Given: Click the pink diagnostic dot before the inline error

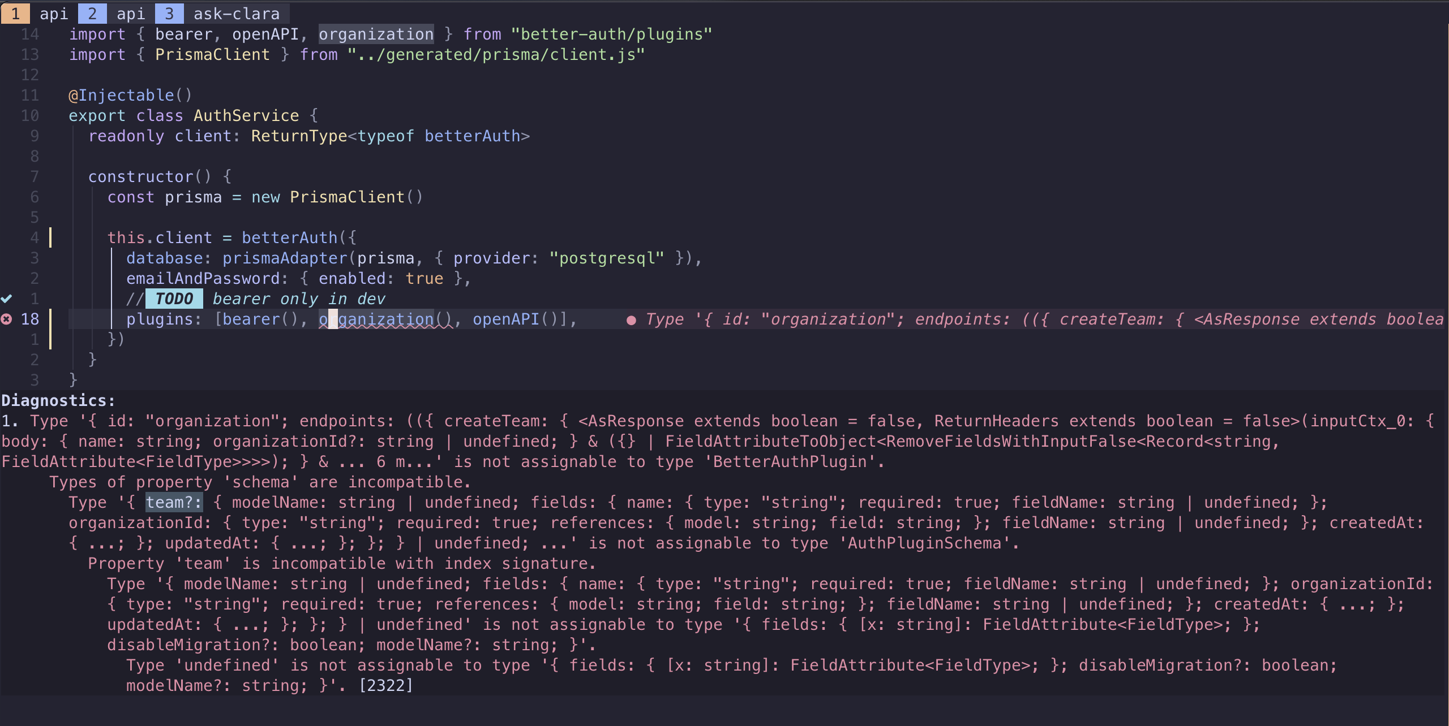Looking at the screenshot, I should (631, 320).
